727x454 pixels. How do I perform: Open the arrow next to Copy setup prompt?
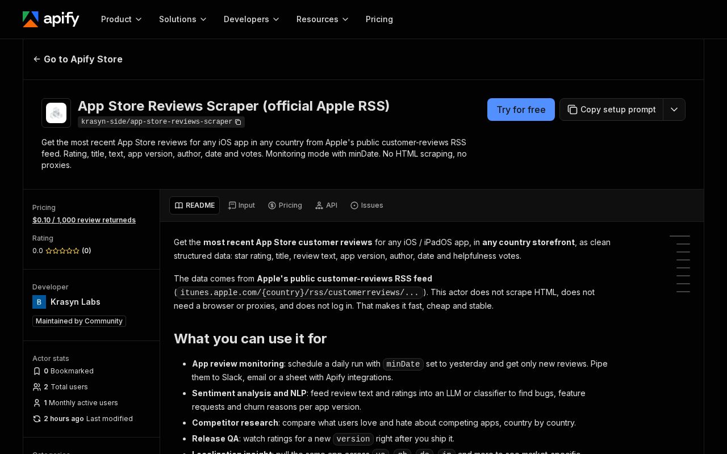pos(674,110)
